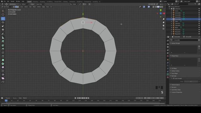Toggle visibility of Collection
This screenshot has width=201, height=113.
(x=199, y=9)
